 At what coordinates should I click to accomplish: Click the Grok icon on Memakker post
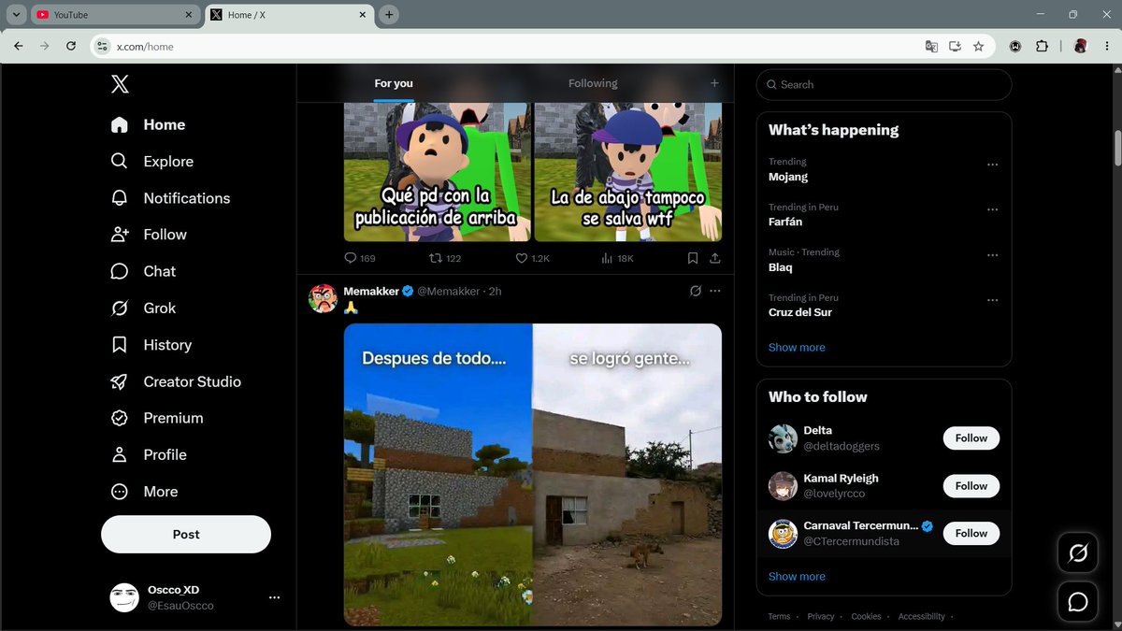pyautogui.click(x=695, y=291)
